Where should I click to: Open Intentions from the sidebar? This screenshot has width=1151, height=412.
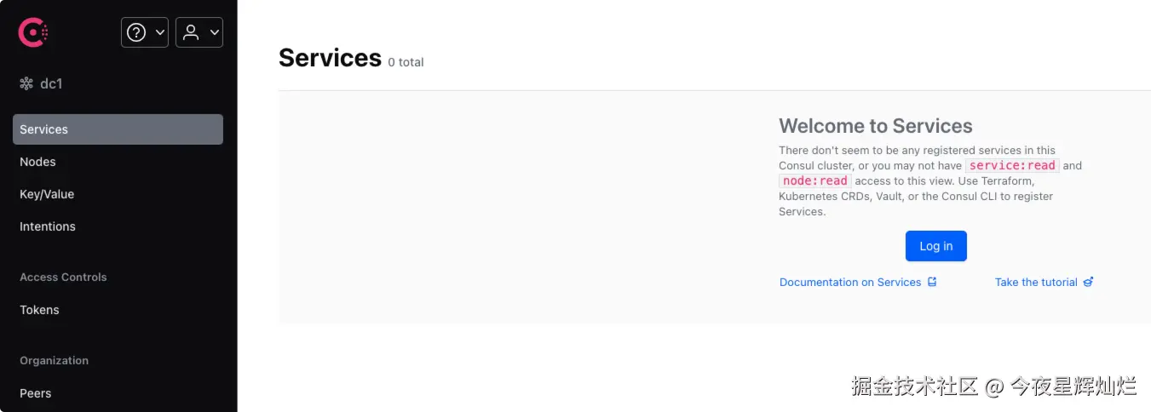(48, 226)
